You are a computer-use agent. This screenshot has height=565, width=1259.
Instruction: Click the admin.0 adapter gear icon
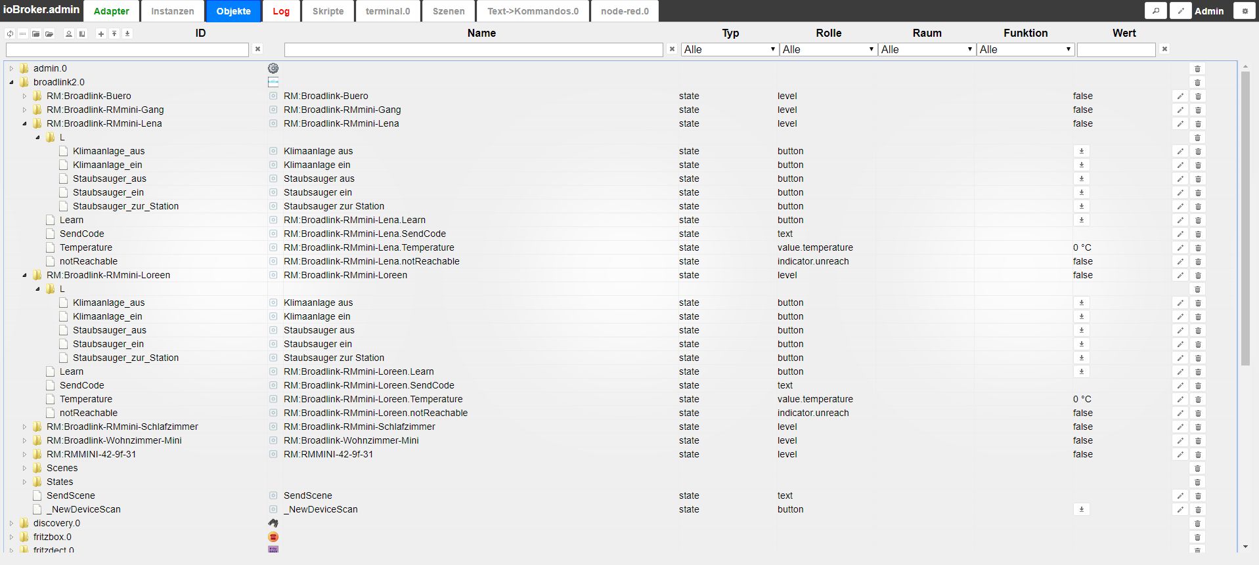pyautogui.click(x=273, y=68)
